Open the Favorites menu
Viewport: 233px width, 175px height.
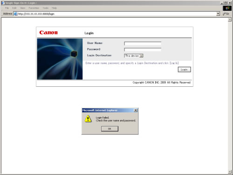[x=34, y=8]
